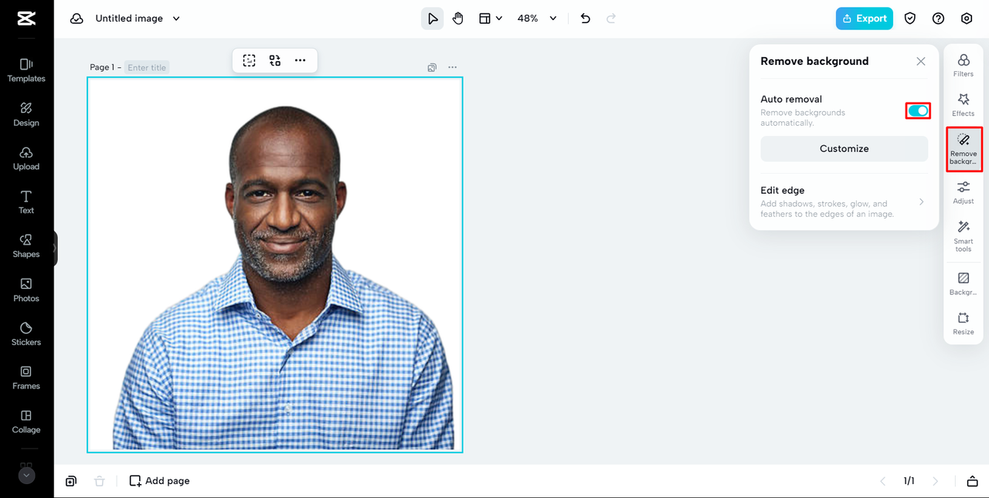Click the Customize button

pyautogui.click(x=844, y=149)
